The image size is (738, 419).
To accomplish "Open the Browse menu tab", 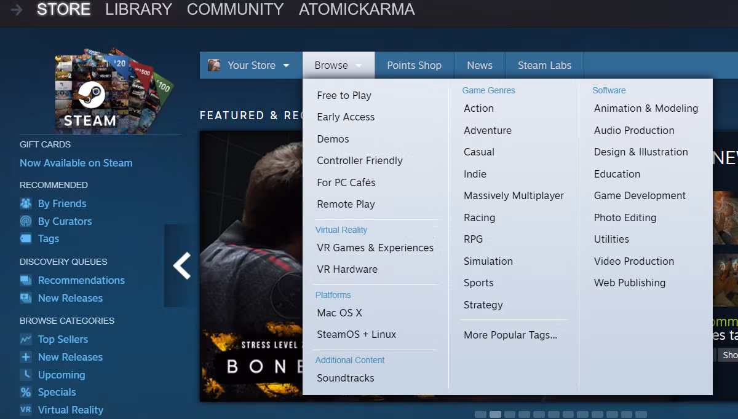I will (x=338, y=65).
